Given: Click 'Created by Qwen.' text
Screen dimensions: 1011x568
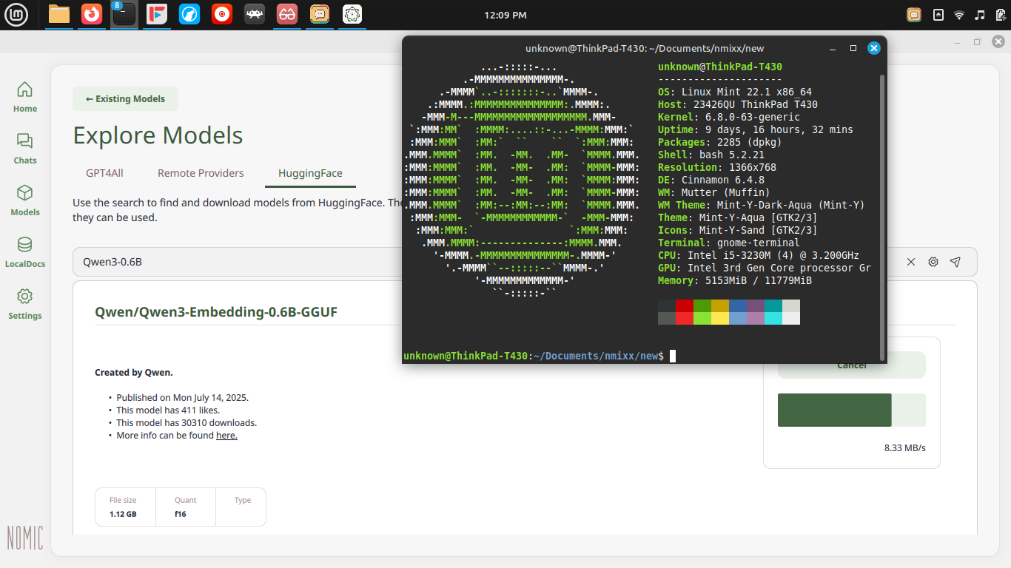Looking at the screenshot, I should click(x=134, y=372).
